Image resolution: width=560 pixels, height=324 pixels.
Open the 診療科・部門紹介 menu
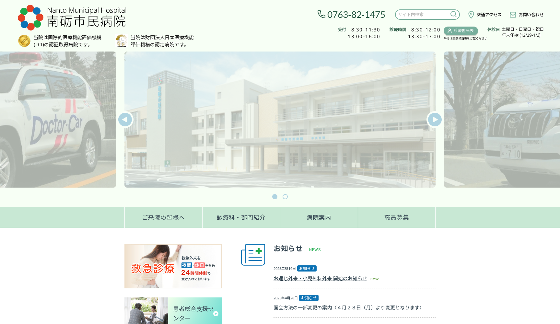coord(241,217)
